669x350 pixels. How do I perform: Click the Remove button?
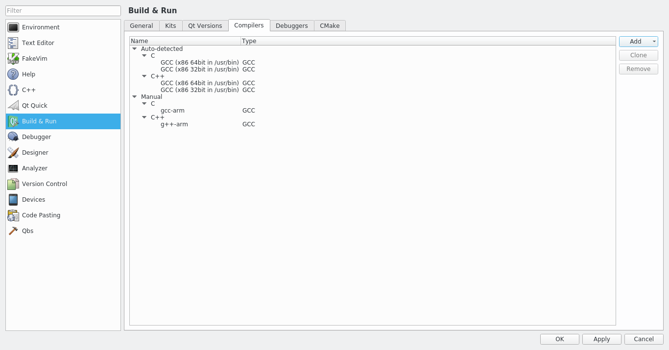[639, 69]
